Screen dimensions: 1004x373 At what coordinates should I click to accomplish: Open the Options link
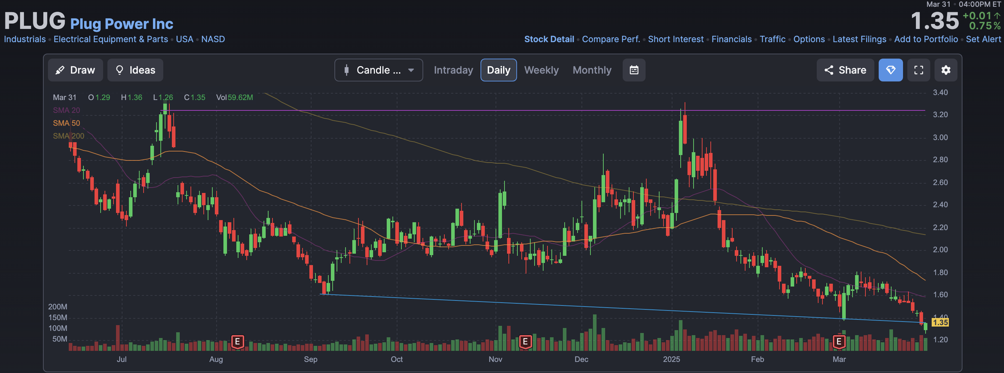click(x=809, y=39)
